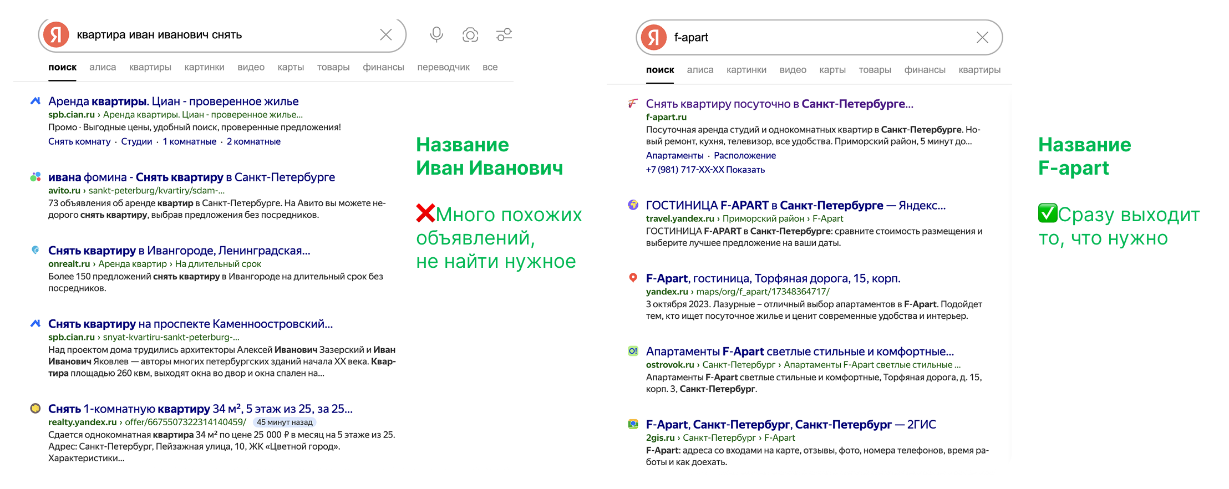This screenshot has width=1229, height=489.
Task: Click the Avito favicon beside ивана фомина result
Action: tap(35, 177)
